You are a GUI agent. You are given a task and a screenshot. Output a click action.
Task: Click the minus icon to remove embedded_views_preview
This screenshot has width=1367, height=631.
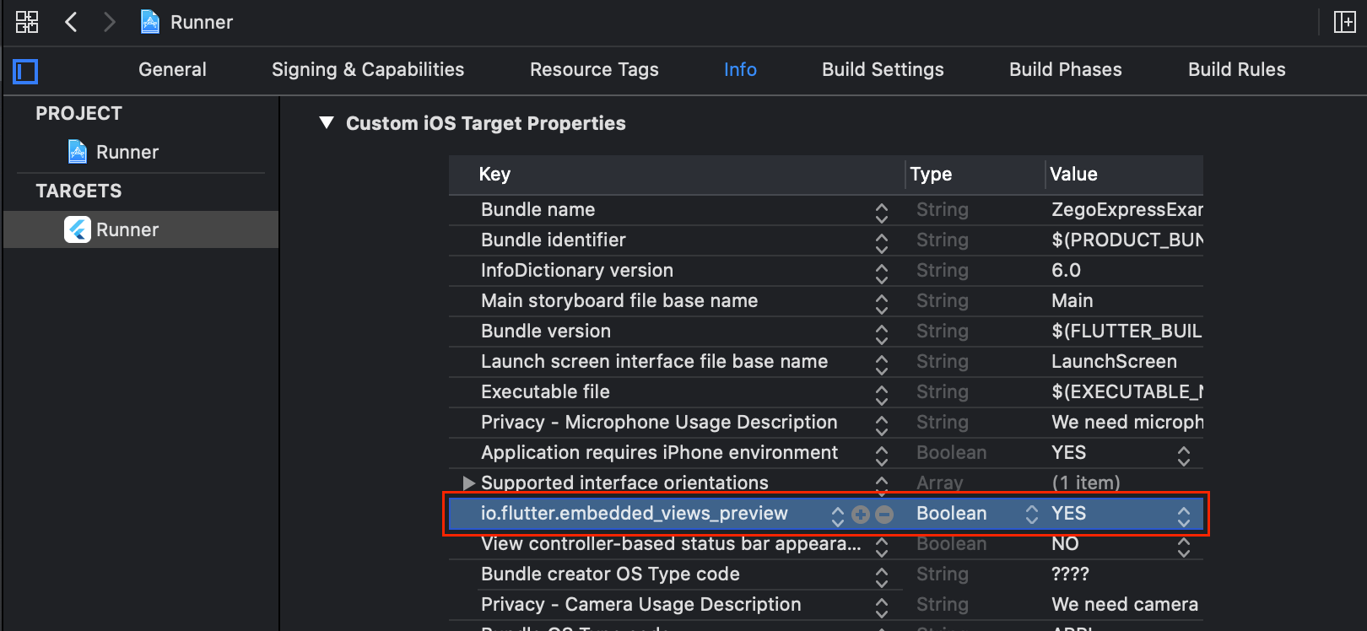[884, 515]
